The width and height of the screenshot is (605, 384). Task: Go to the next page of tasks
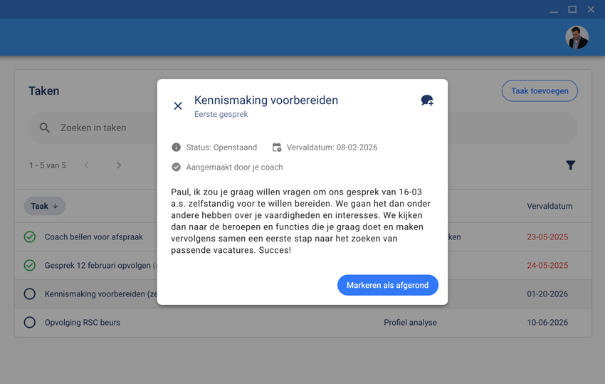coord(119,165)
